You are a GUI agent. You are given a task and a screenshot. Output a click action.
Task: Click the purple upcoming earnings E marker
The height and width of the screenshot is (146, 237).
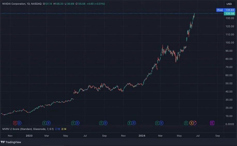(212, 123)
